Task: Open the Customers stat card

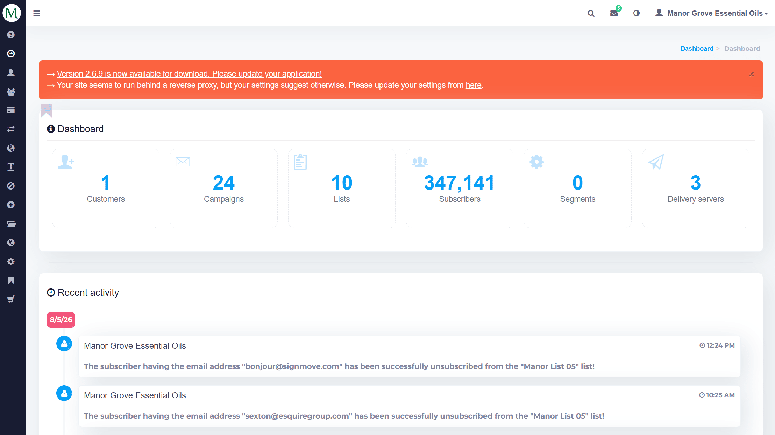Action: 106,188
